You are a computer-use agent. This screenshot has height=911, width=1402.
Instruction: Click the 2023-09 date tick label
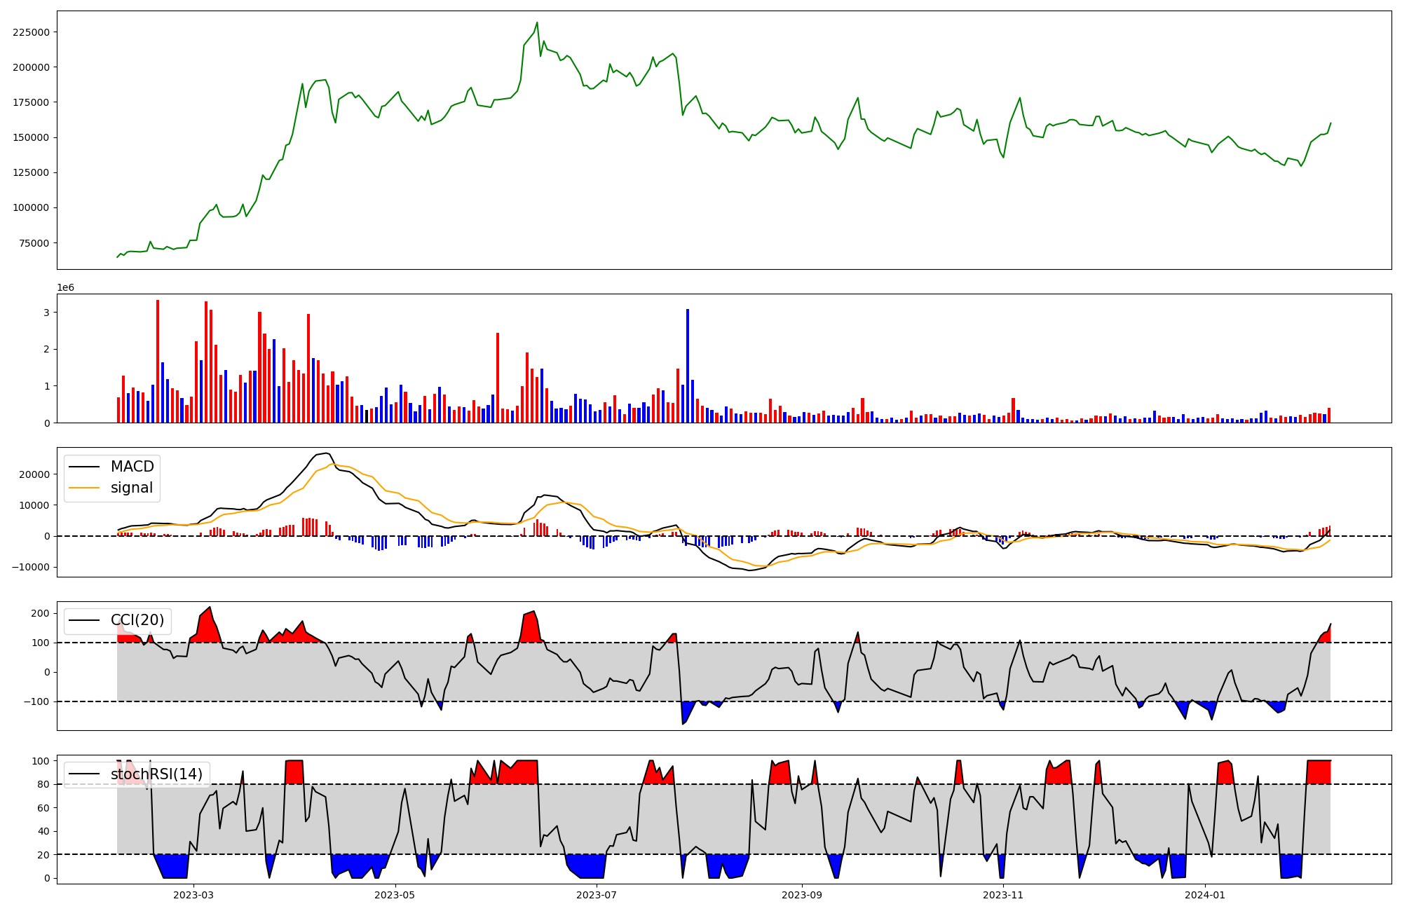click(x=802, y=895)
